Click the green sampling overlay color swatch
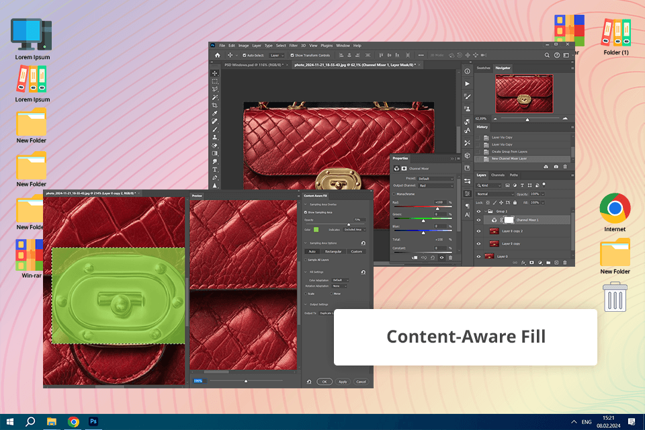Viewport: 645px width, 430px height. coord(316,230)
